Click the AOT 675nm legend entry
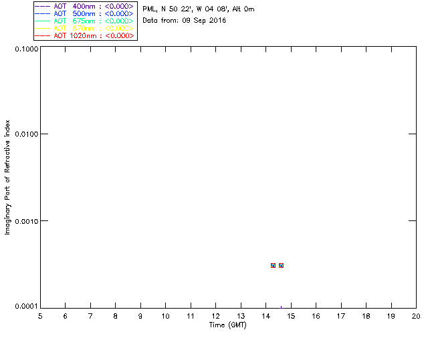The image size is (428, 342). [84, 21]
